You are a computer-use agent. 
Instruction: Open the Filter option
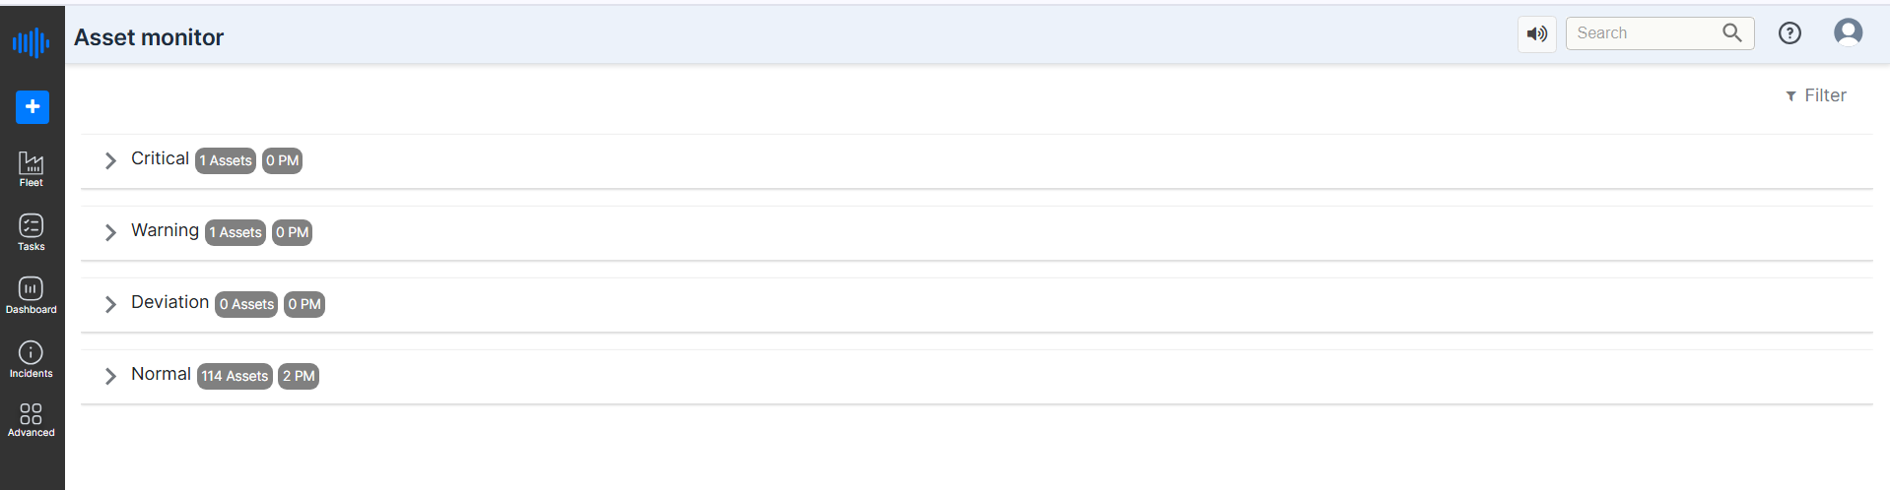[1815, 95]
